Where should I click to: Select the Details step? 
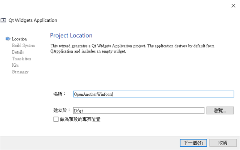(18, 52)
